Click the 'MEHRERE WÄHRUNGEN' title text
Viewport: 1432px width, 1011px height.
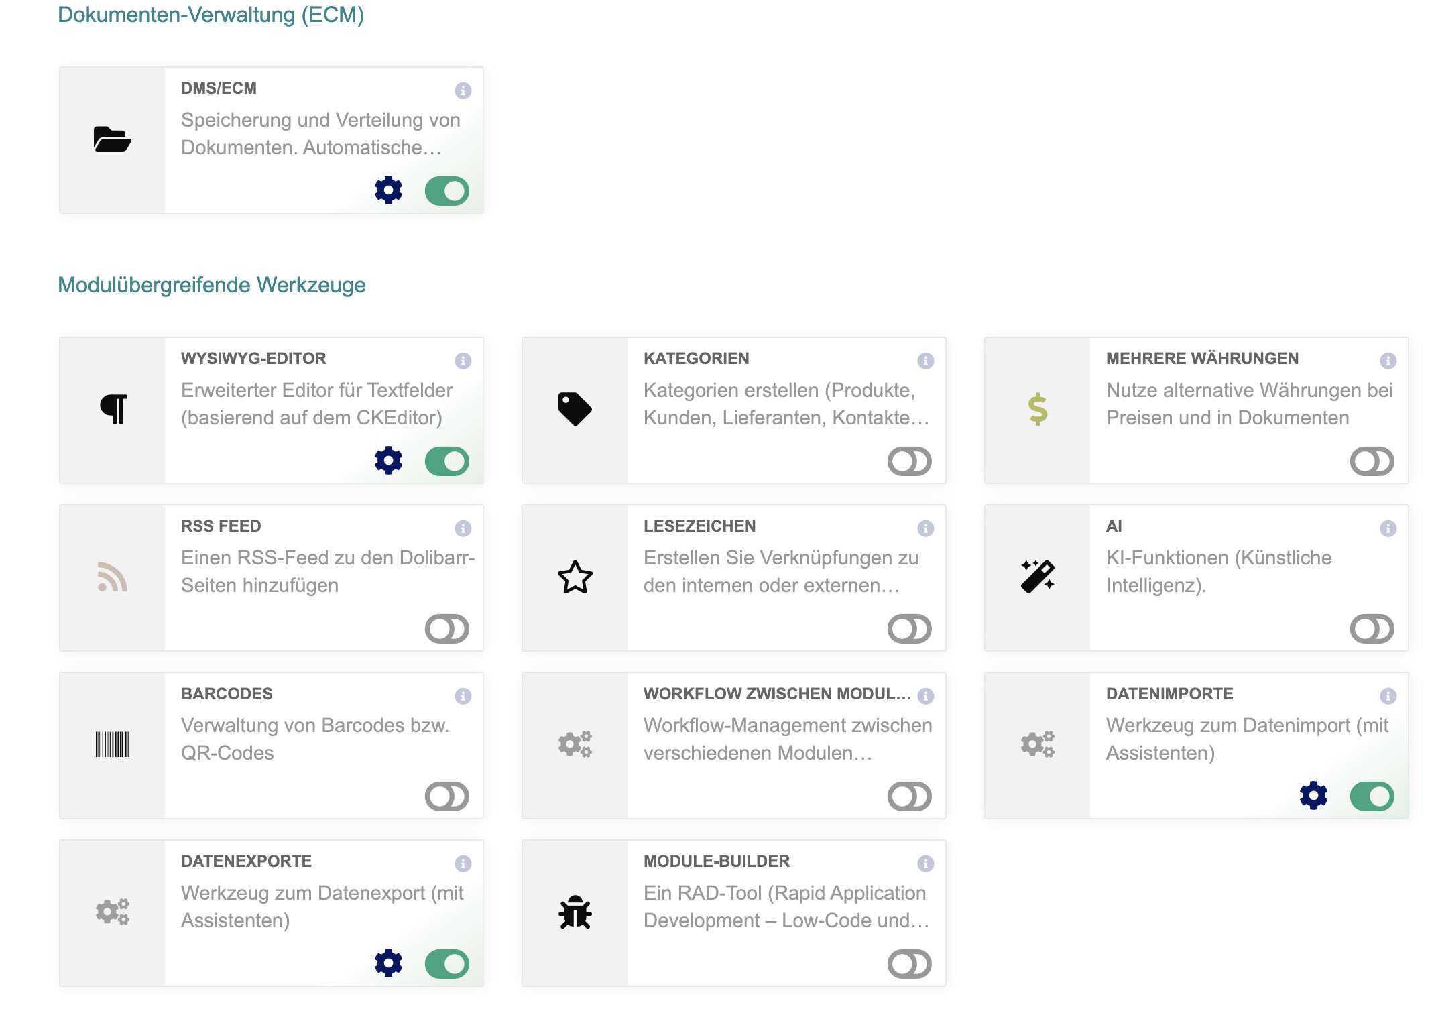pyautogui.click(x=1203, y=359)
